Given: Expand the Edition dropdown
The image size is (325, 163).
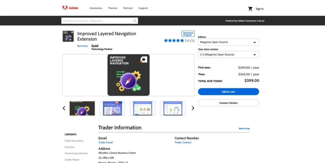Looking at the screenshot, I should (228, 42).
